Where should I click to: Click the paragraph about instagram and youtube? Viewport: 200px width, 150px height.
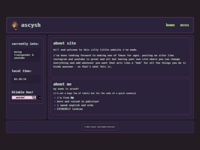pyautogui.click(x=119, y=61)
